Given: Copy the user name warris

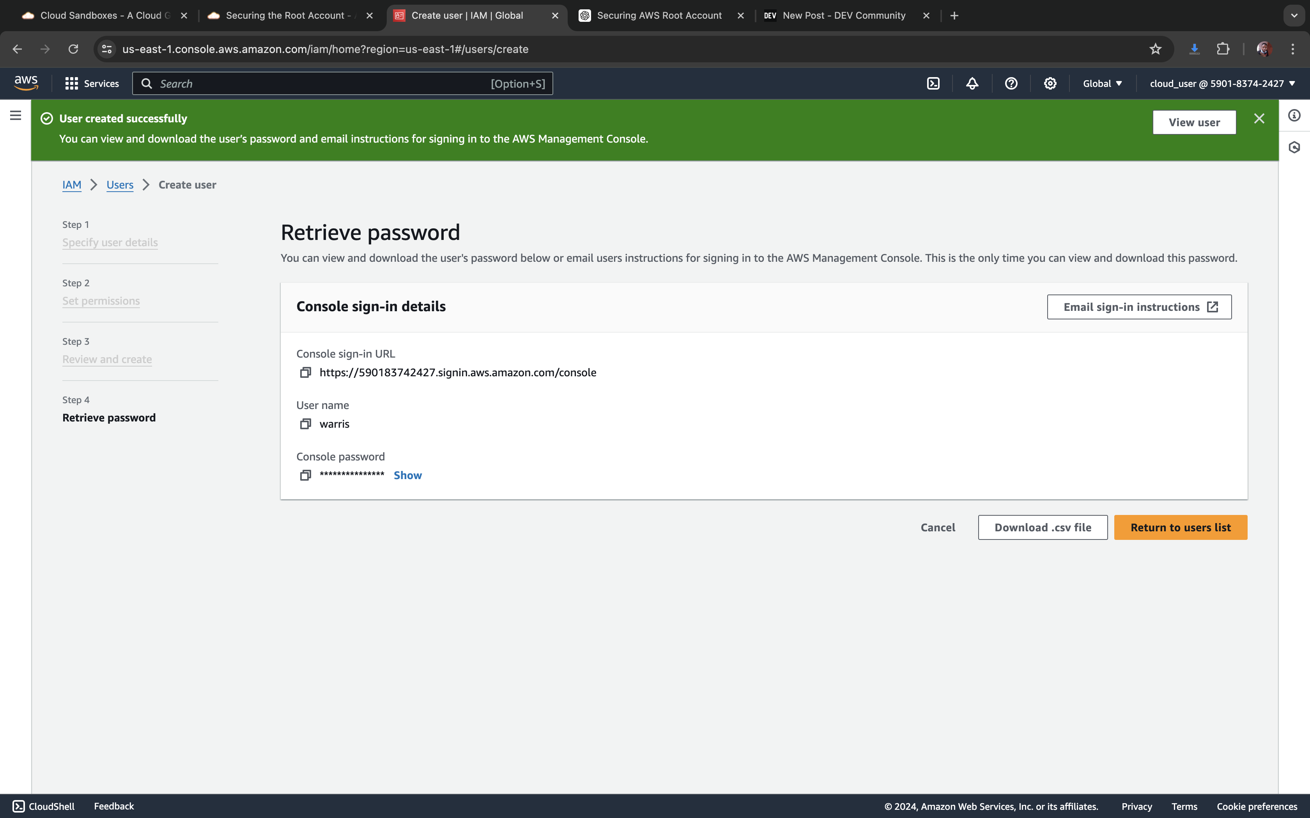Looking at the screenshot, I should [305, 424].
